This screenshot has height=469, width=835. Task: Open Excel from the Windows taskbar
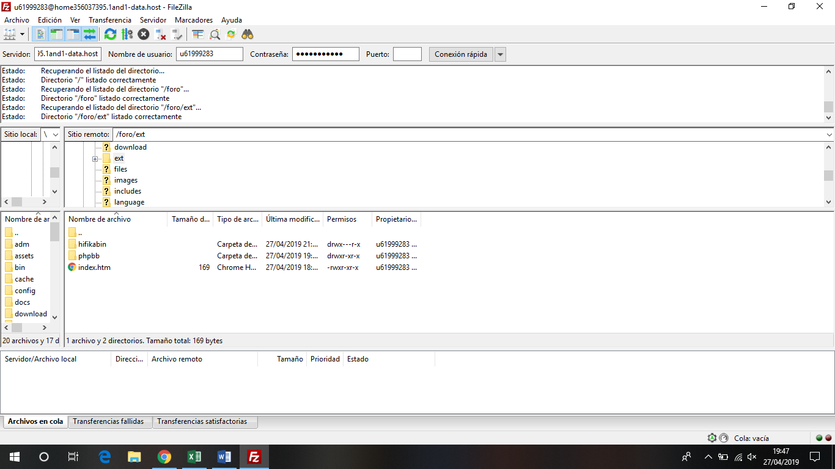194,457
